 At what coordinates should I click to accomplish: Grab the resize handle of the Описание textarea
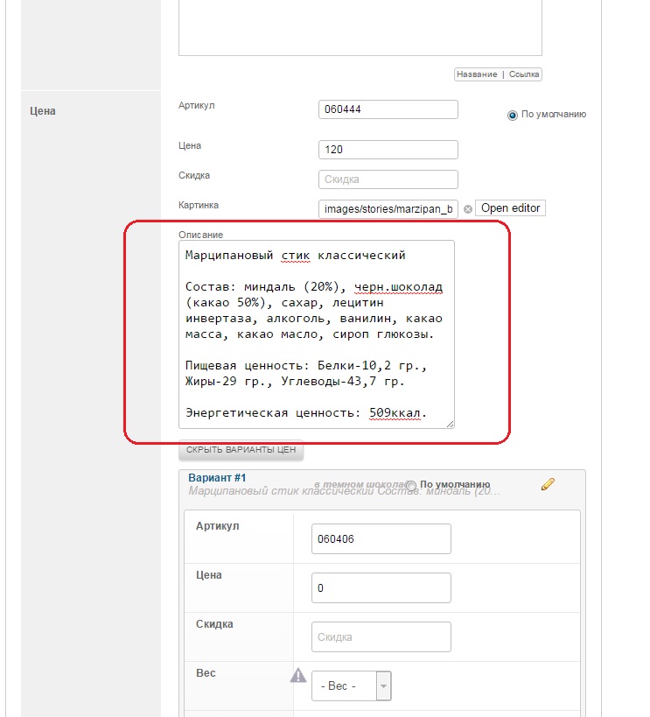pos(450,423)
